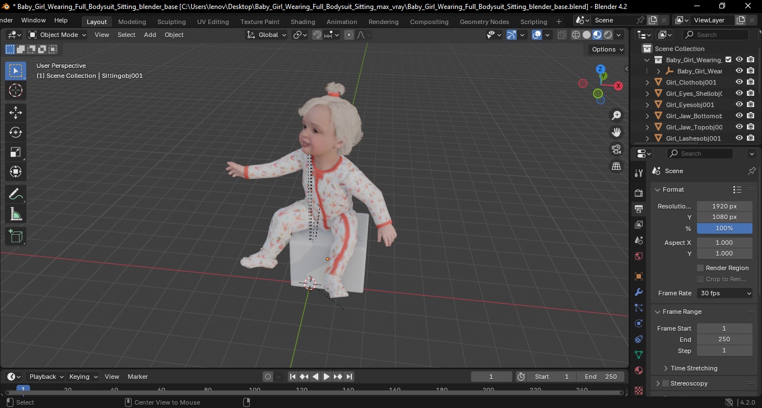Open the View Layer properties tab
This screenshot has width=762, height=408.
(x=638, y=225)
